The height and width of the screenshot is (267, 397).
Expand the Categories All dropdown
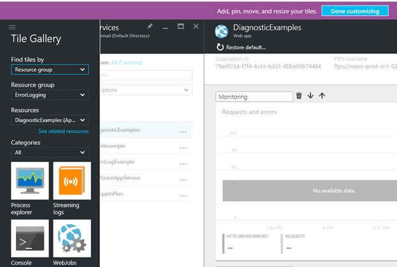click(50, 153)
